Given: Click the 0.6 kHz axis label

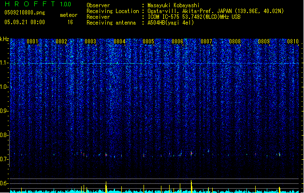Looking at the screenshot, I should pyautogui.click(x=4, y=183).
